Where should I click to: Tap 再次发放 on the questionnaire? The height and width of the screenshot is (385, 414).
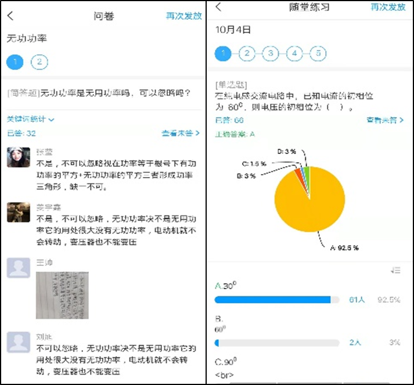click(x=183, y=16)
